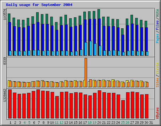Click day 7 on the x-axis
Screen dimensions: 161x126
[x=39, y=123]
